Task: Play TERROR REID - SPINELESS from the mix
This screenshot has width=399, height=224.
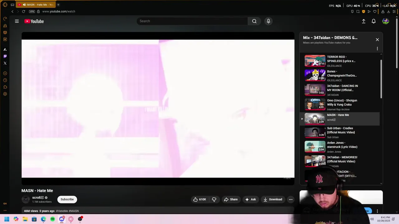Action: [x=340, y=61]
